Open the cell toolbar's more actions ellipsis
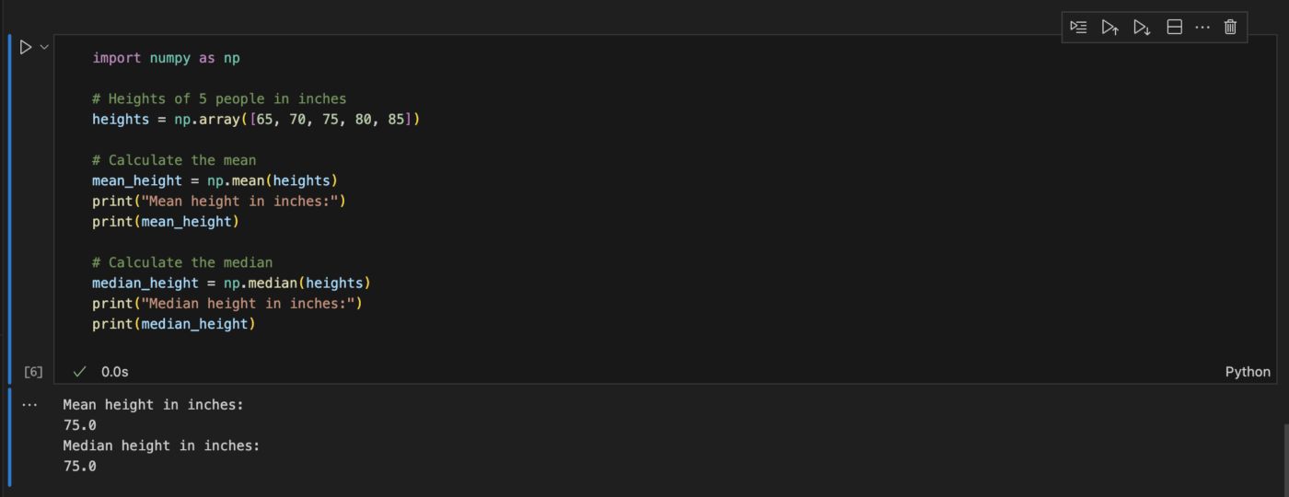Viewport: 1289px width, 497px height. point(1202,28)
